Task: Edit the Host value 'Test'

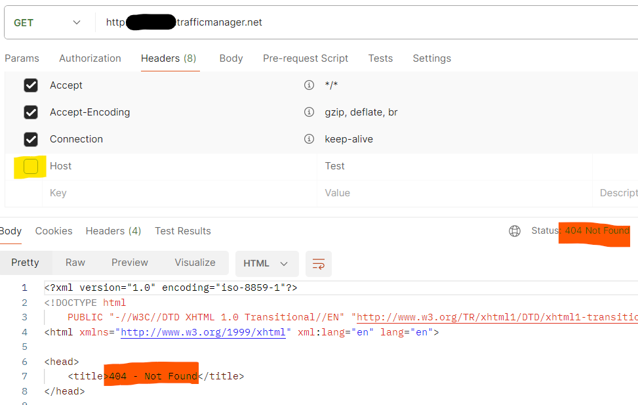Action: pyautogui.click(x=454, y=166)
